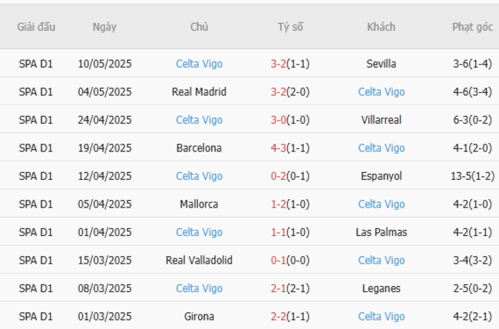Click the Espanyol team name
Screen dimensions: 499x329
(x=382, y=176)
